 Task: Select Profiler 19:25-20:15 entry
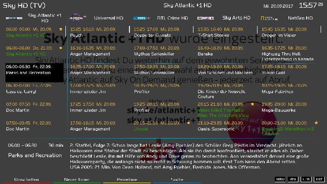click(163, 107)
